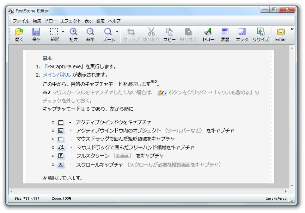The width and height of the screenshot is (305, 213).
Task: Click the scroll capture icon in list
Action: (x=61, y=164)
